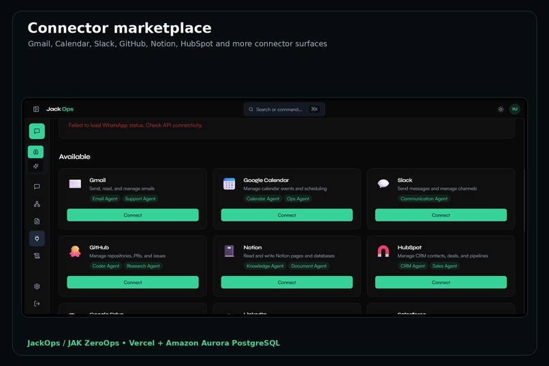
Task: Click the HubSpot card title
Action: point(409,247)
